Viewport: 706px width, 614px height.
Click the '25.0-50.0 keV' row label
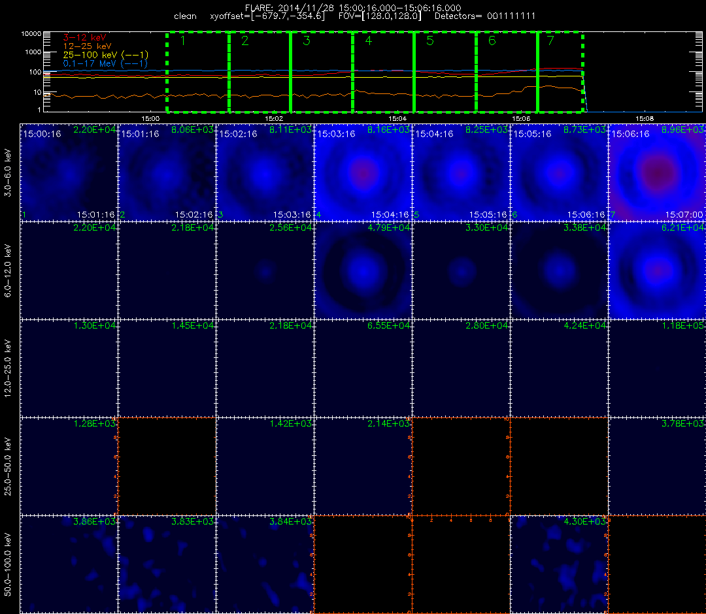click(x=8, y=466)
